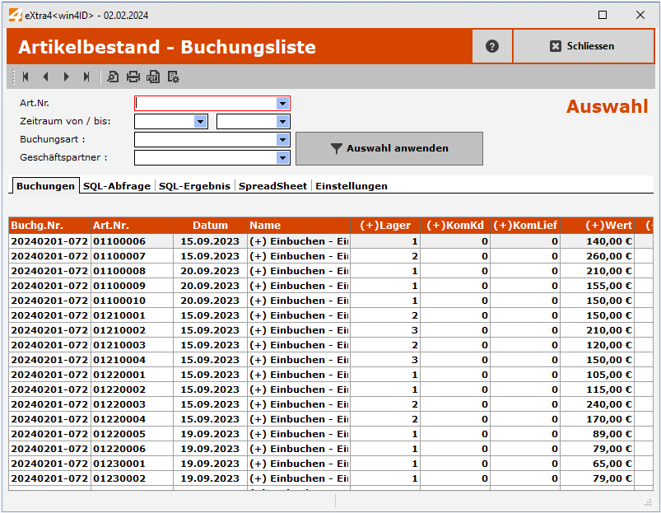Open the SpreadSheet tab
Image resolution: width=661 pixels, height=513 pixels.
(272, 186)
